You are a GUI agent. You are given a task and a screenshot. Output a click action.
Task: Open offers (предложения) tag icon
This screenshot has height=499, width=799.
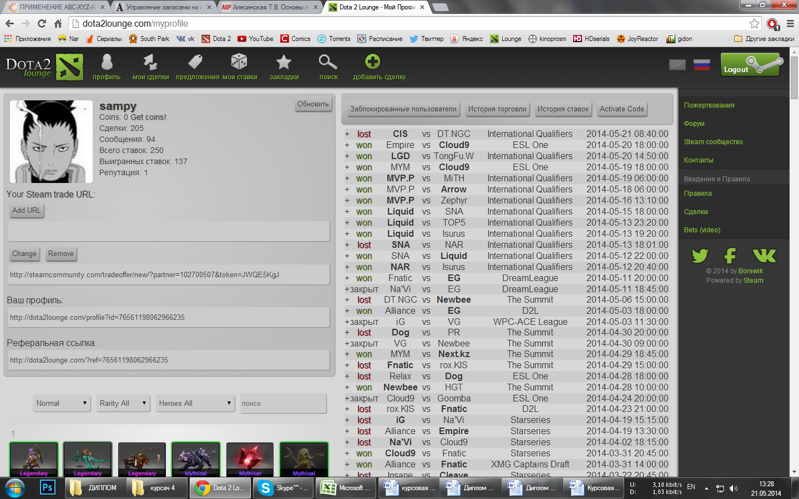coord(195,62)
